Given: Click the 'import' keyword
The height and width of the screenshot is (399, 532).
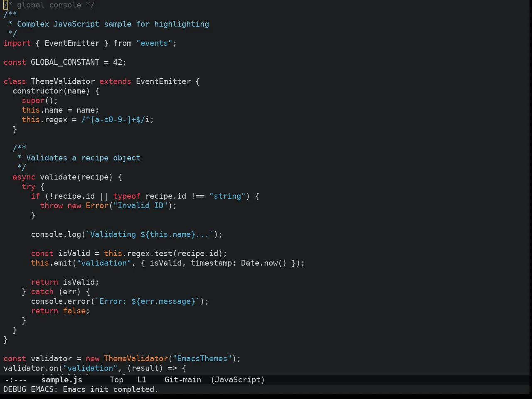Looking at the screenshot, I should (x=17, y=43).
